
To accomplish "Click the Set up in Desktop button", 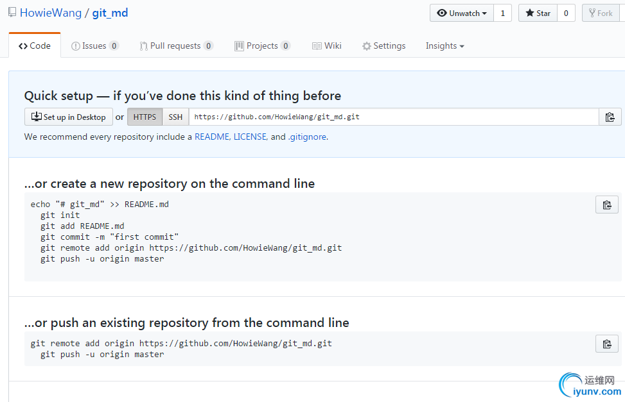I will pyautogui.click(x=69, y=117).
